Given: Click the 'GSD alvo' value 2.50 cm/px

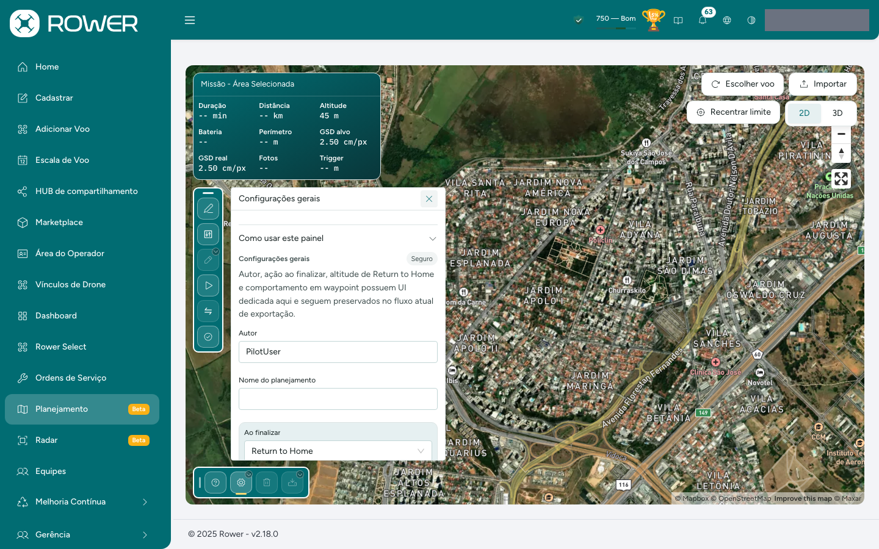Looking at the screenshot, I should pos(343,142).
